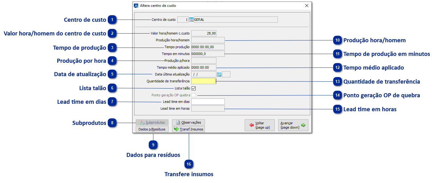Image resolution: width=435 pixels, height=183 pixels.
Task: Advance with Avançar (page down)
Action: [x=293, y=125]
